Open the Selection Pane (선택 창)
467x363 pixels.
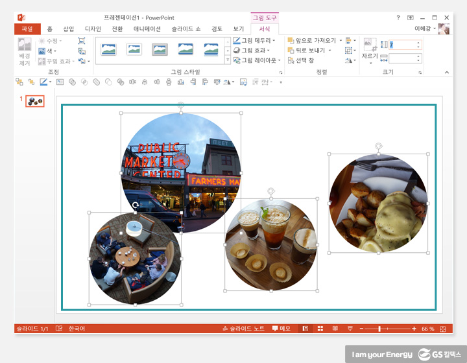point(304,60)
